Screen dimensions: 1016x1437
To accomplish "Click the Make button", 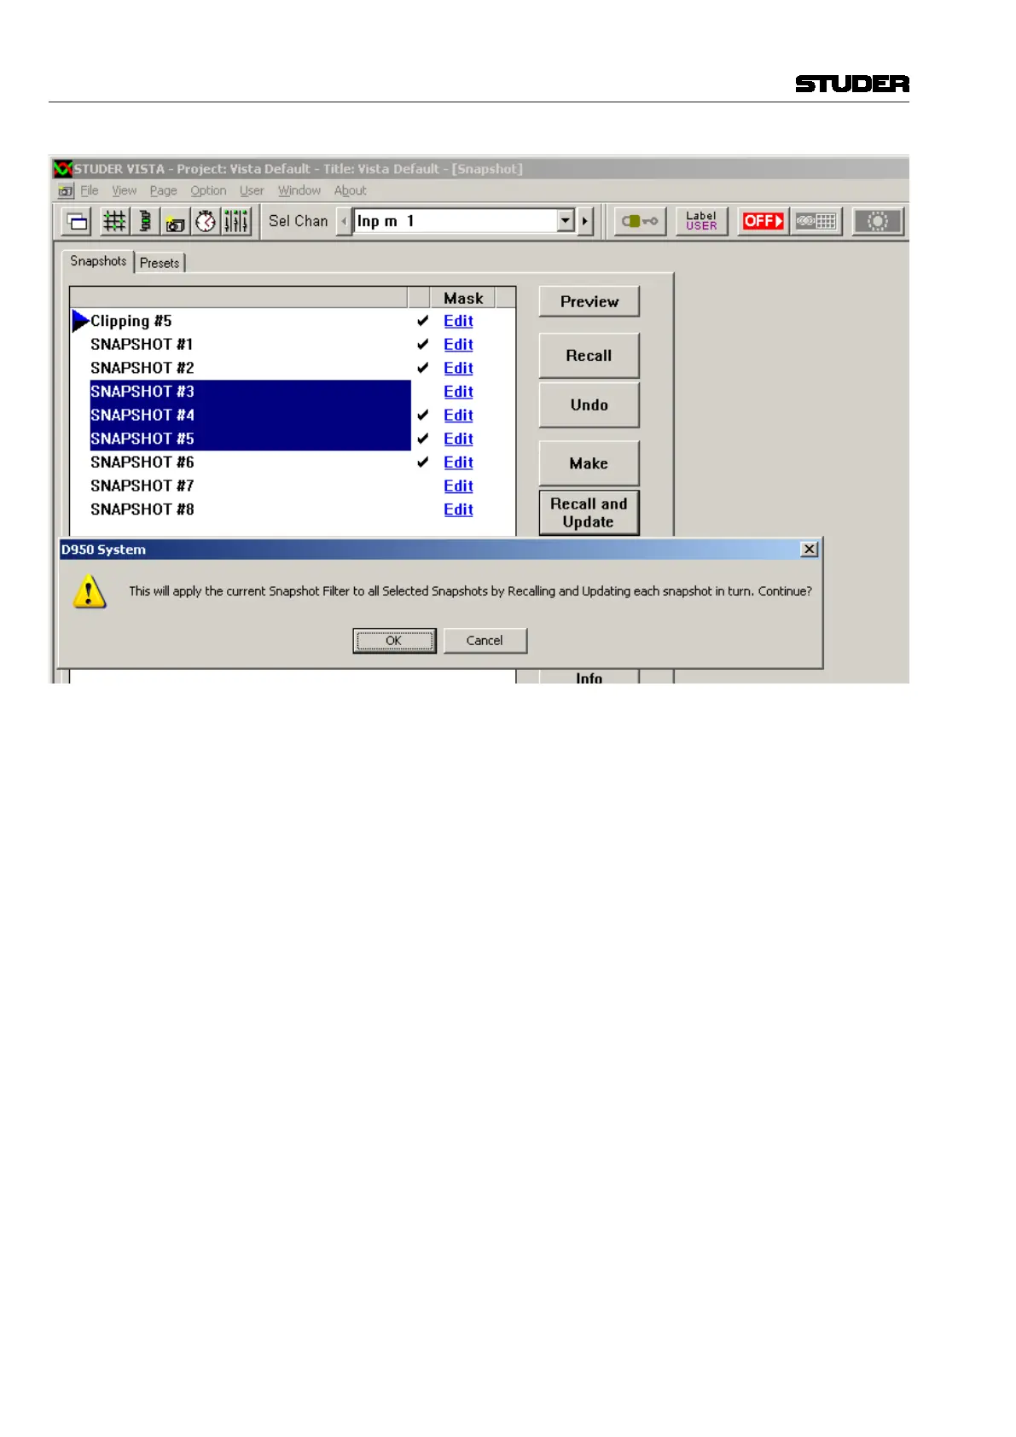I will [x=589, y=463].
